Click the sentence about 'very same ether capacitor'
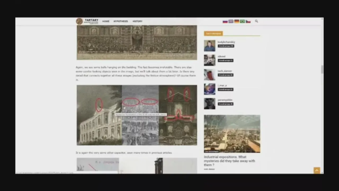This screenshot has width=339, height=191. coord(124,153)
